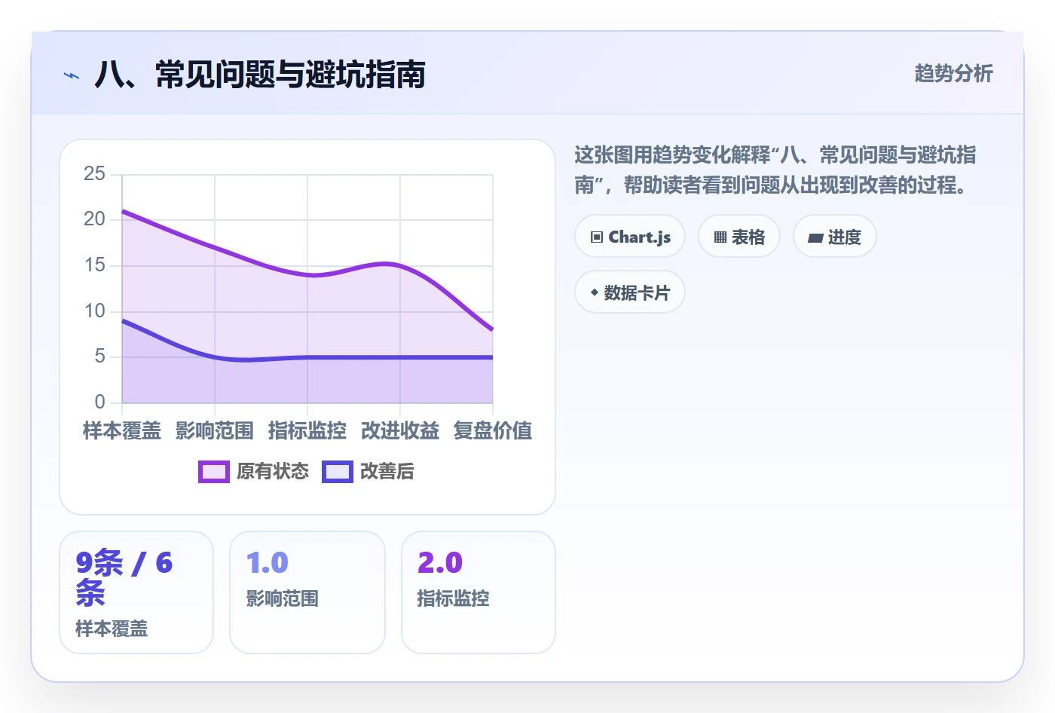Click the 改善后 legend label
This screenshot has height=713, width=1055.
[387, 472]
